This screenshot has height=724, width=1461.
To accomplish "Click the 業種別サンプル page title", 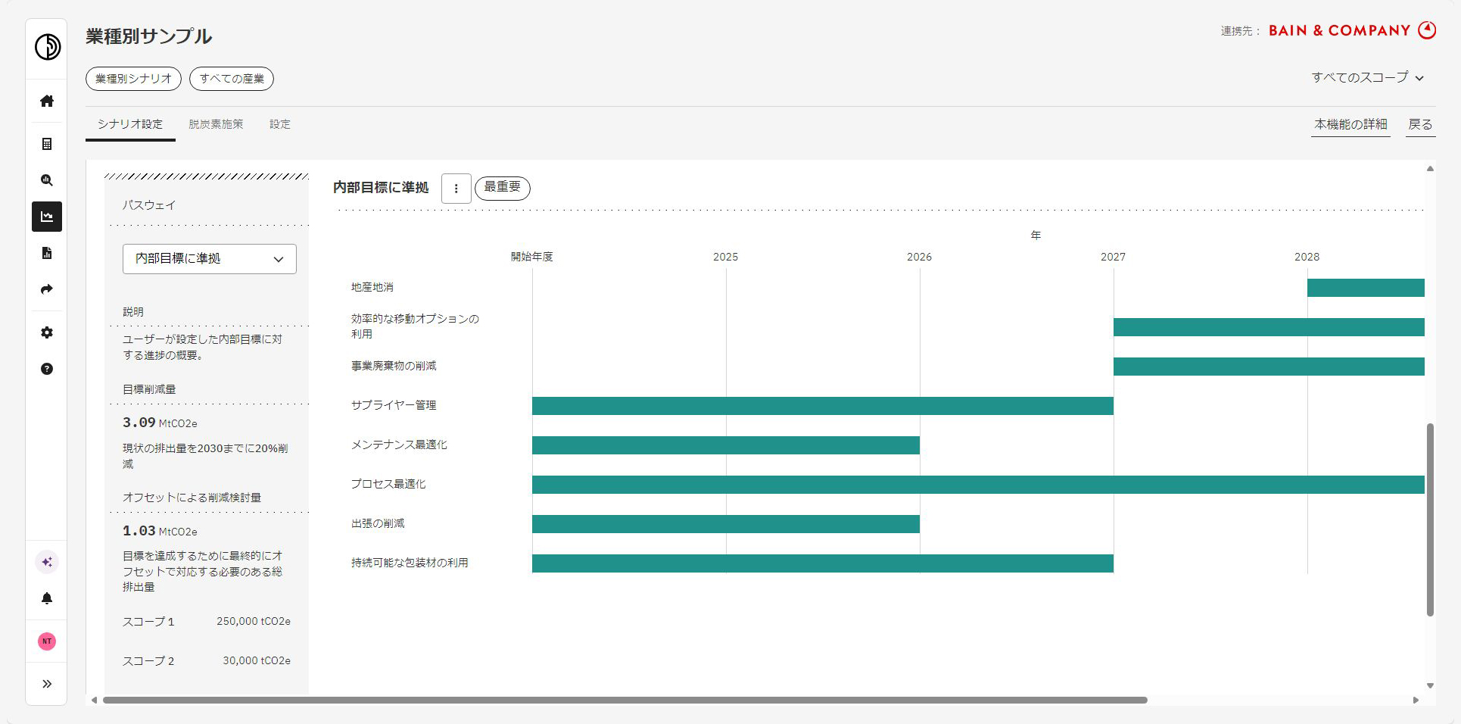I will pos(148,36).
